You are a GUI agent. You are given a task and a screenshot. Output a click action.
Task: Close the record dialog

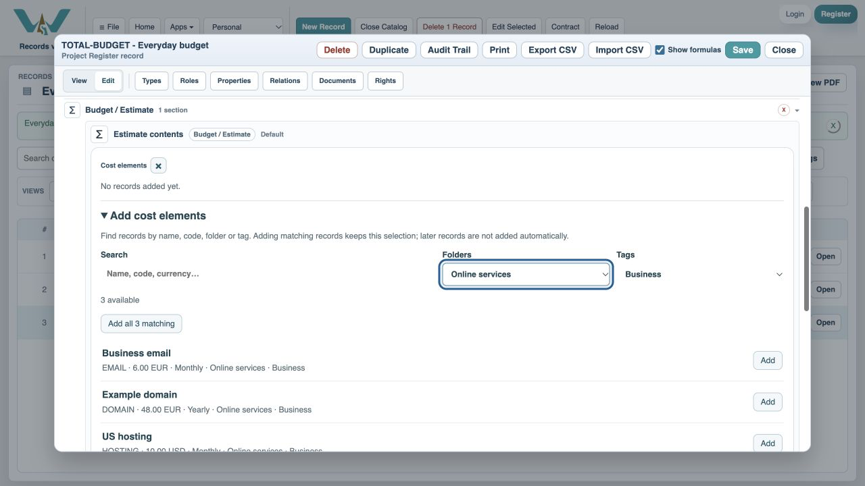tap(784, 50)
